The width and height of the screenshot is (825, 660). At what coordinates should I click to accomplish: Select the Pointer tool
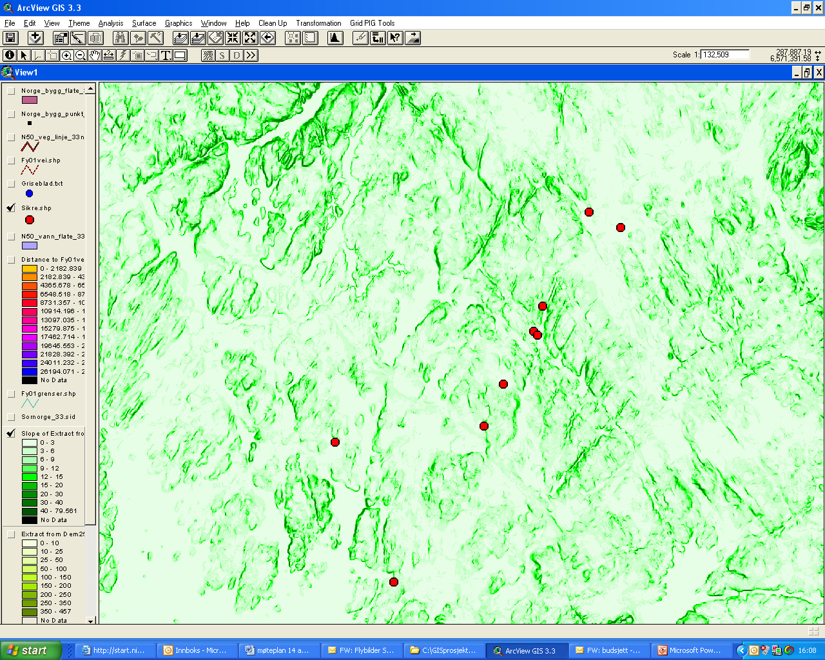click(24, 55)
